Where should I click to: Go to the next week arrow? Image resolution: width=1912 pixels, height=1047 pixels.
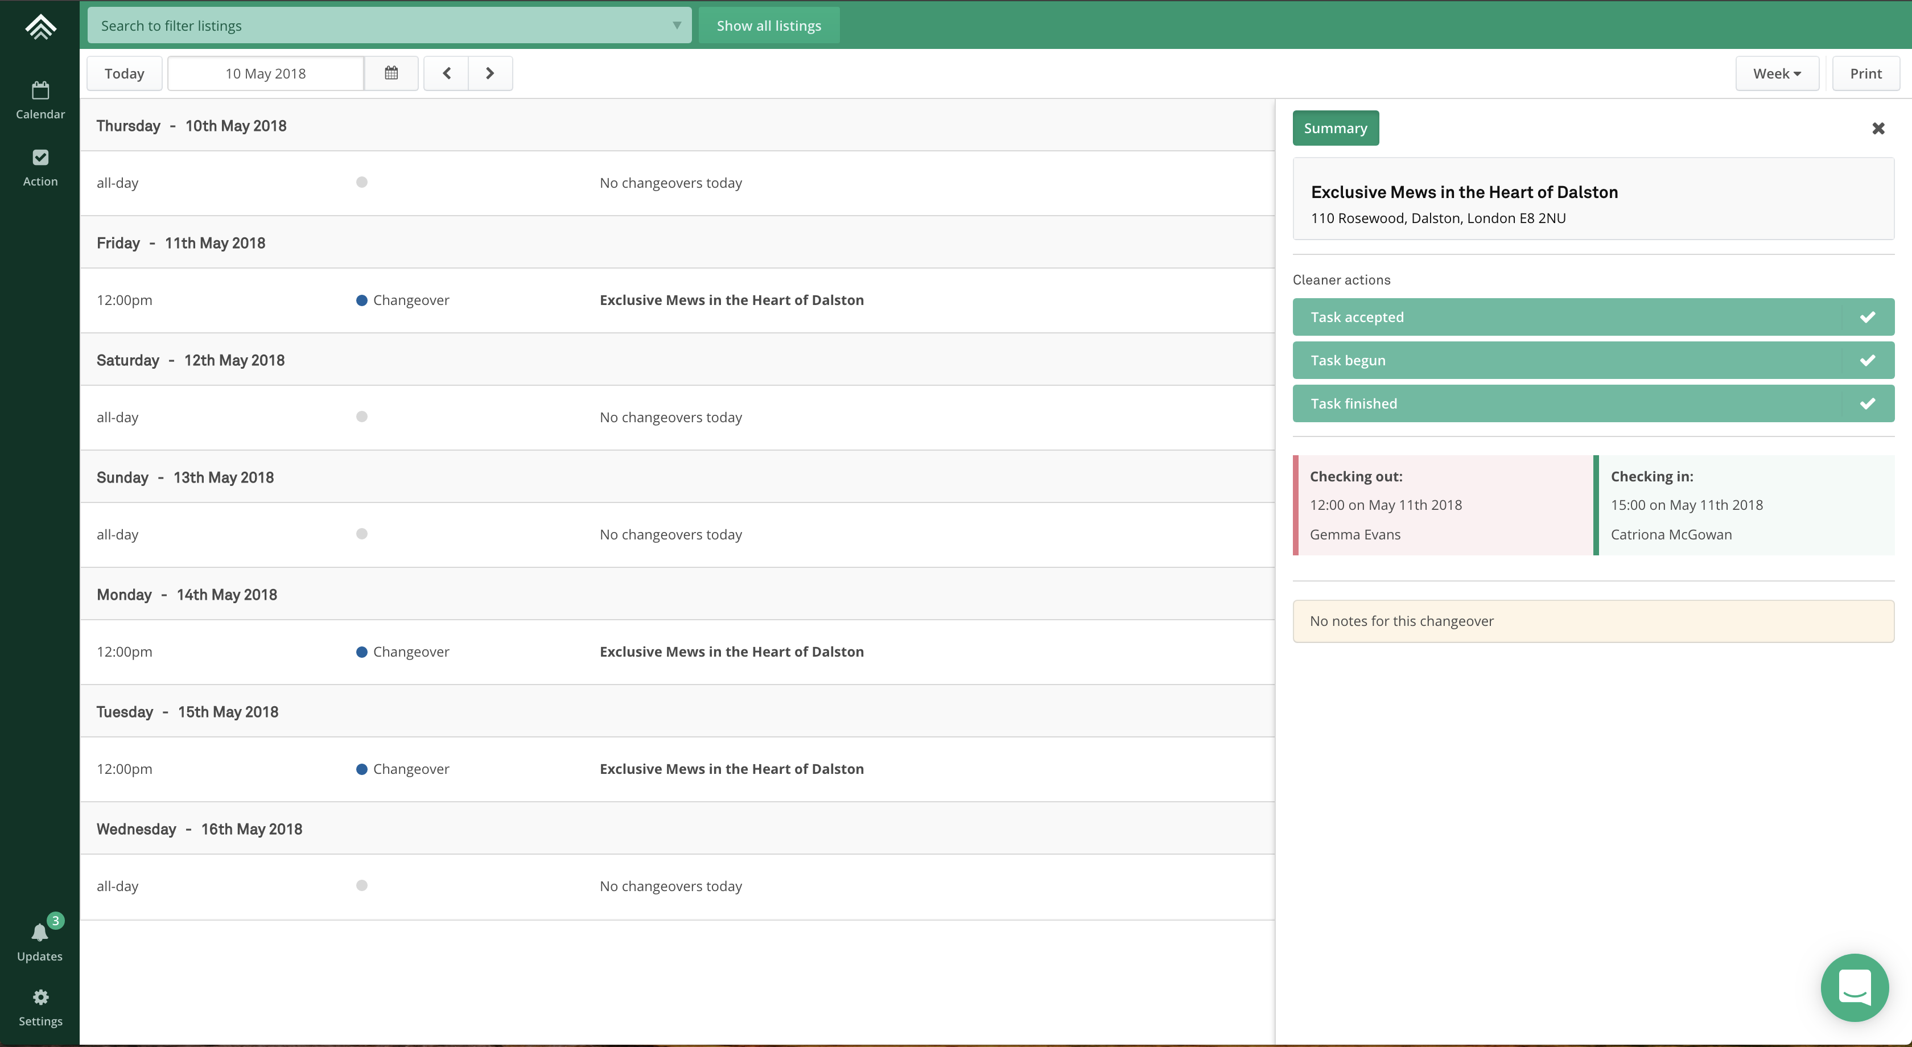[x=490, y=73]
